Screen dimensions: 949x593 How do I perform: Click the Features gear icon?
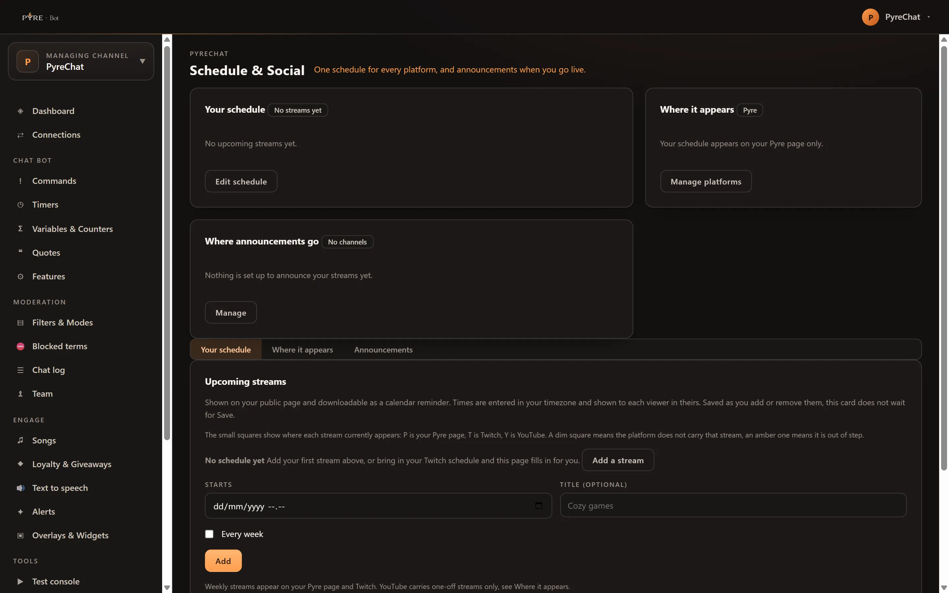(x=20, y=276)
